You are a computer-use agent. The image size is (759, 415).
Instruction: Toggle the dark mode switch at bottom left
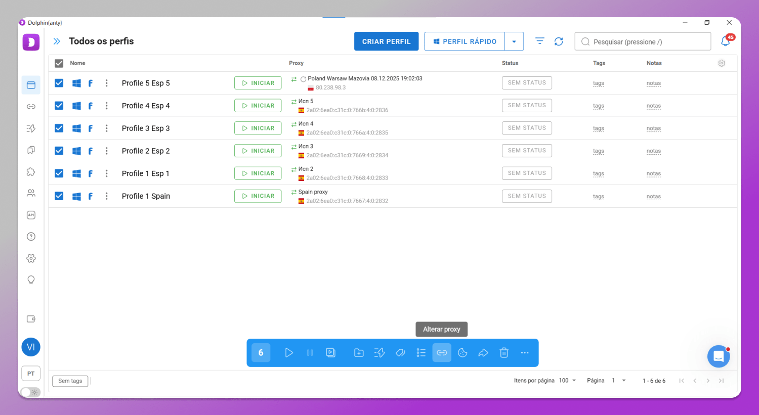(x=30, y=392)
